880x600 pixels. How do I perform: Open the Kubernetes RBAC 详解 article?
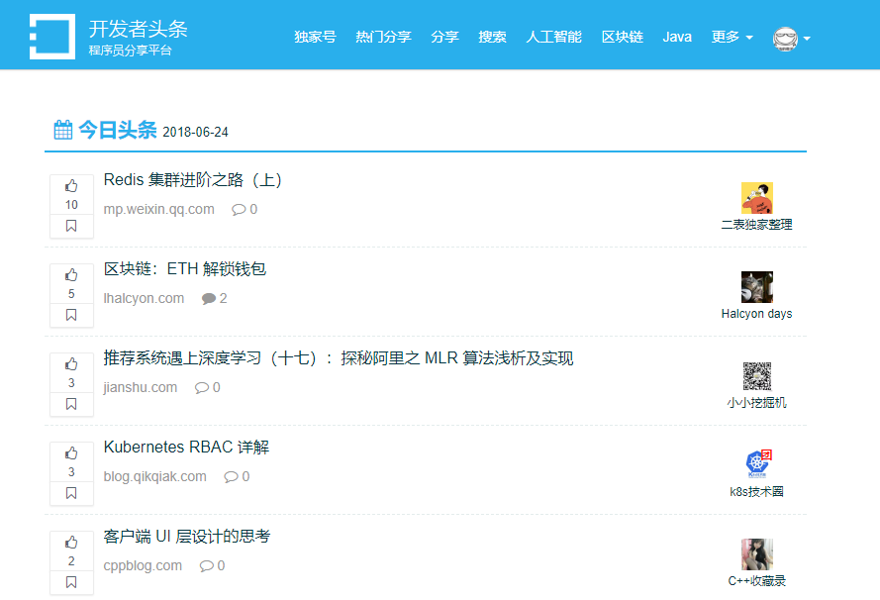[x=186, y=448]
